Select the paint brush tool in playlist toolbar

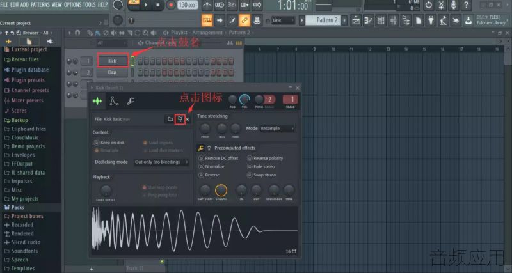tap(98, 33)
